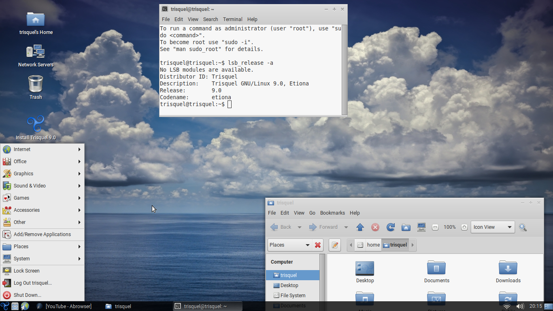Open the Computer location toolbar icon
553x311 pixels.
tap(421, 227)
